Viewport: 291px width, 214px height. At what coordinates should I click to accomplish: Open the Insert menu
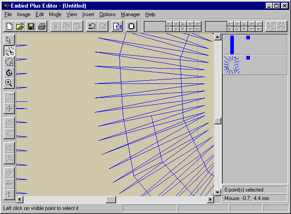tap(88, 14)
